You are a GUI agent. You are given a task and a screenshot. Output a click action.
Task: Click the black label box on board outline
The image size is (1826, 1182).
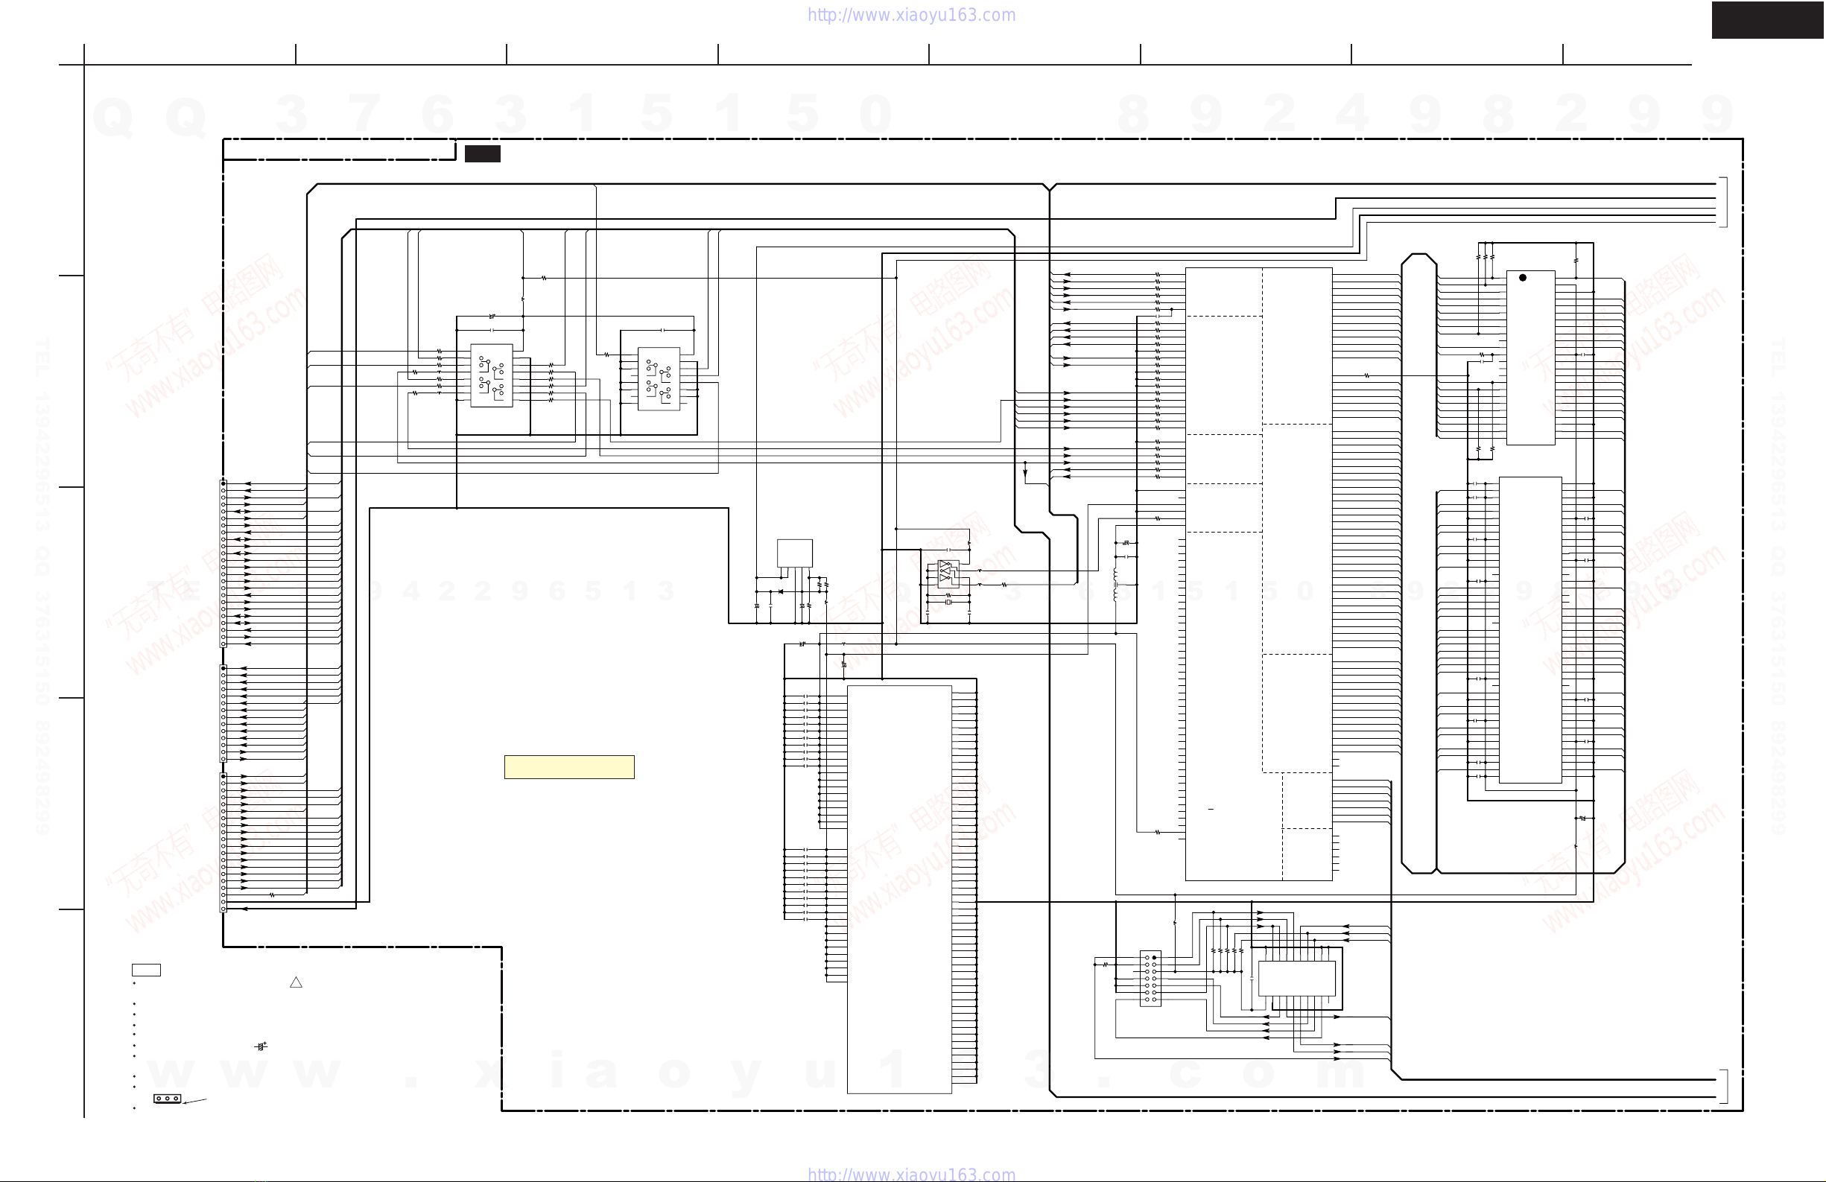pyautogui.click(x=483, y=153)
